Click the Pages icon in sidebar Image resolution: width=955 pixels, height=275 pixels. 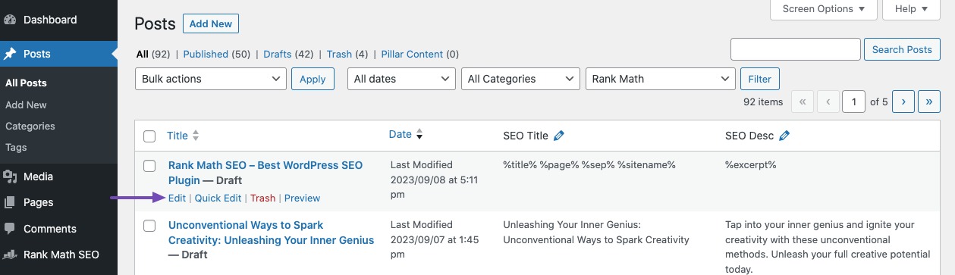point(10,202)
